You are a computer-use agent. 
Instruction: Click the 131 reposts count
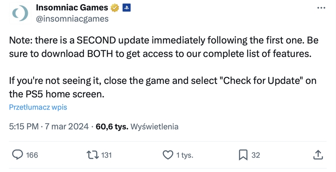pos(106,155)
